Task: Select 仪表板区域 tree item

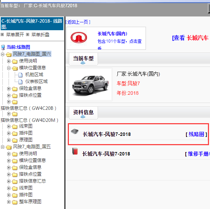Action: pyautogui.click(x=37, y=81)
